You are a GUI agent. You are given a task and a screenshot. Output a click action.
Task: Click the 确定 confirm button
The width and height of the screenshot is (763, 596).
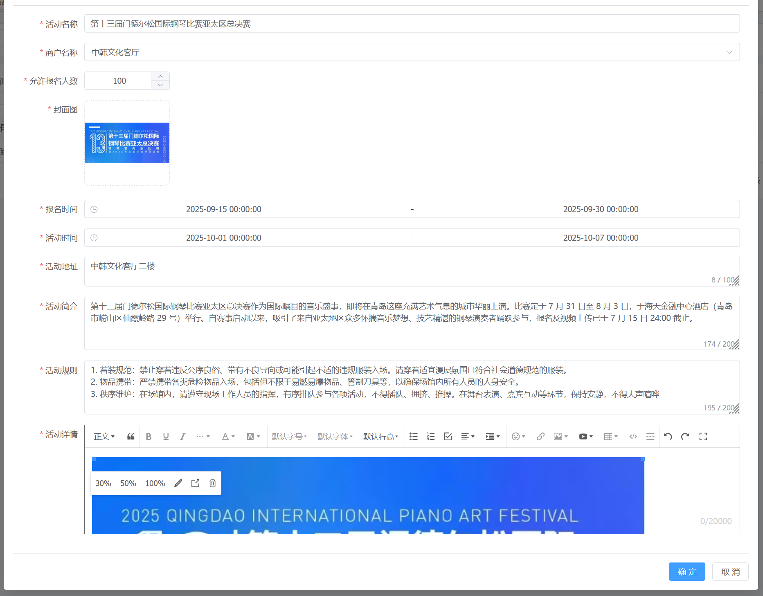point(687,571)
